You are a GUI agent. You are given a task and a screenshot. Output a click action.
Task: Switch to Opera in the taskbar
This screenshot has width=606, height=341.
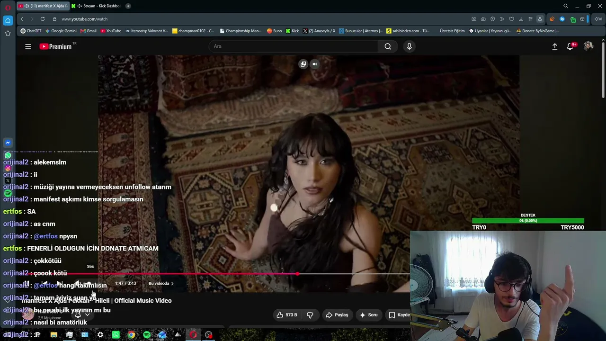point(193,335)
